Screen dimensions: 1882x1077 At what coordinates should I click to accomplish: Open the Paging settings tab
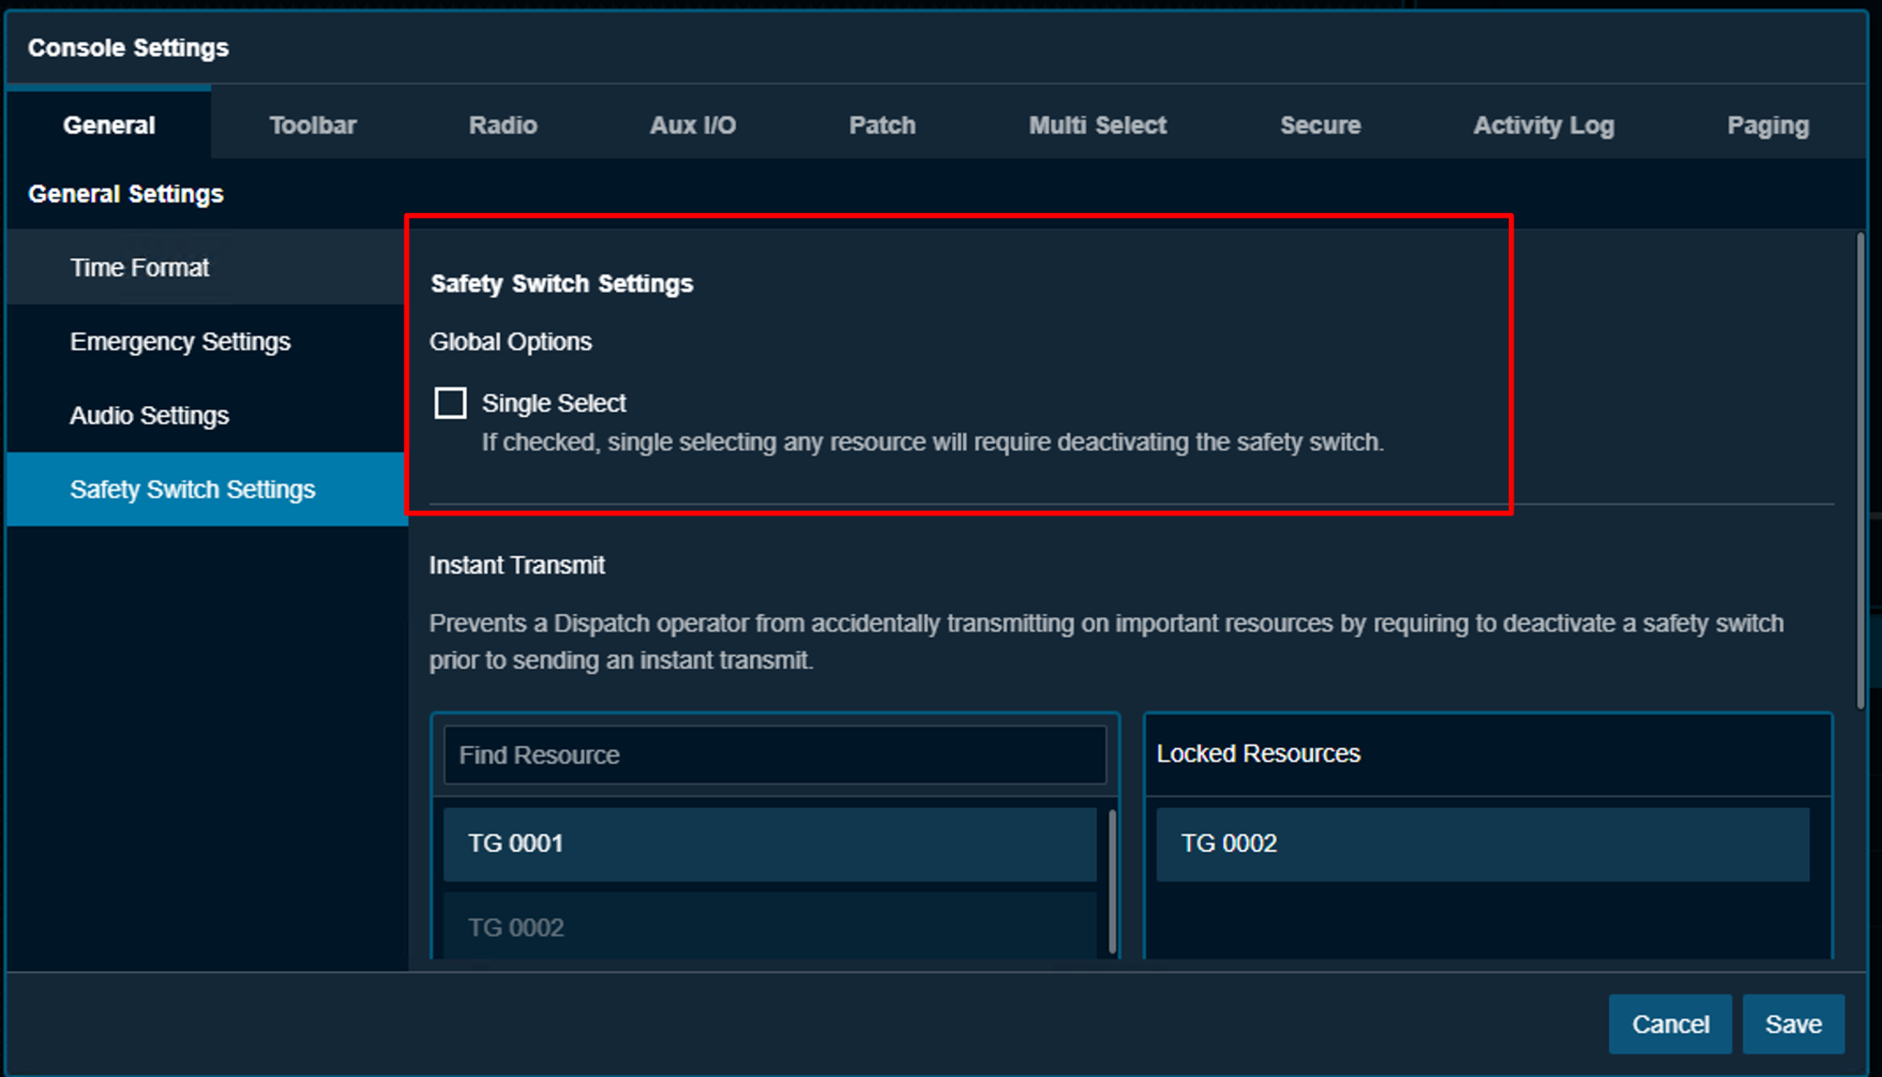point(1767,125)
